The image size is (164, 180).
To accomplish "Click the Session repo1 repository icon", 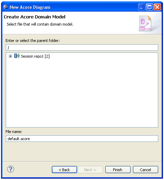I will [17, 56].
